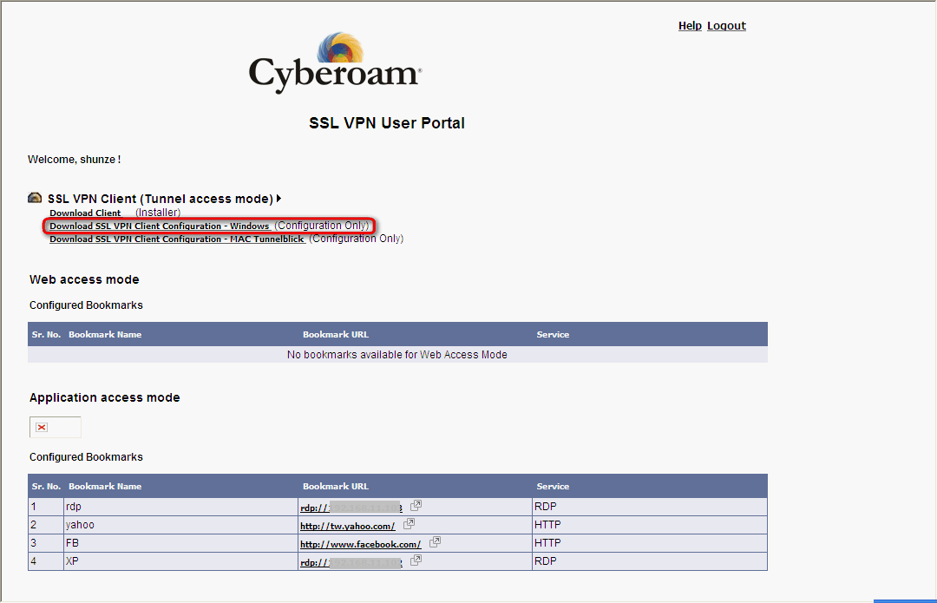Download SSL VPN Client Configuration for Windows

160,226
